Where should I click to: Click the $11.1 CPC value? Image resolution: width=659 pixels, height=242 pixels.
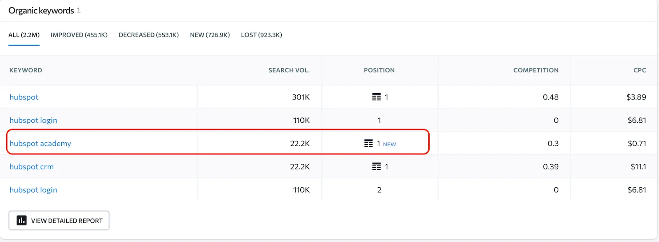(x=638, y=167)
